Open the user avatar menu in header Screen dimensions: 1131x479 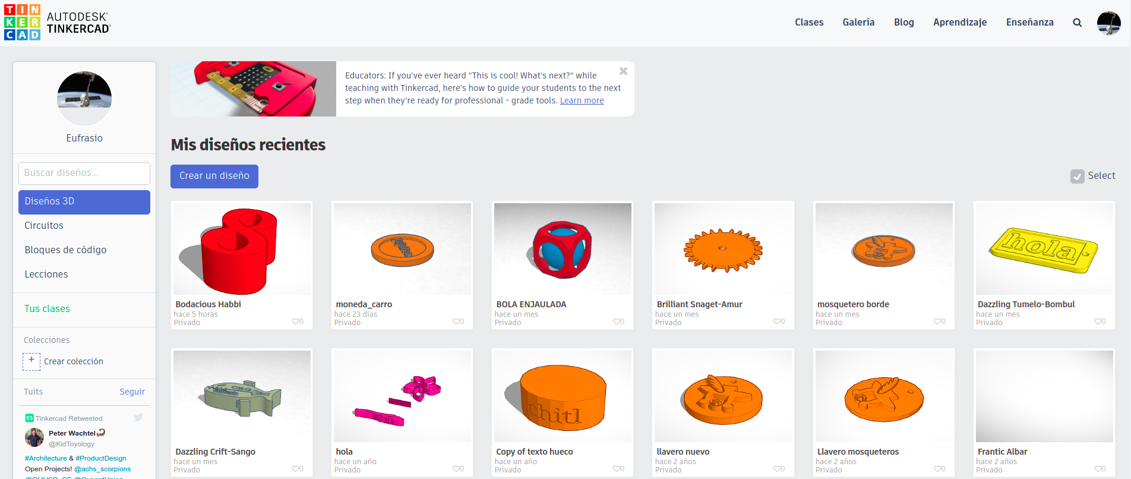pyautogui.click(x=1108, y=23)
